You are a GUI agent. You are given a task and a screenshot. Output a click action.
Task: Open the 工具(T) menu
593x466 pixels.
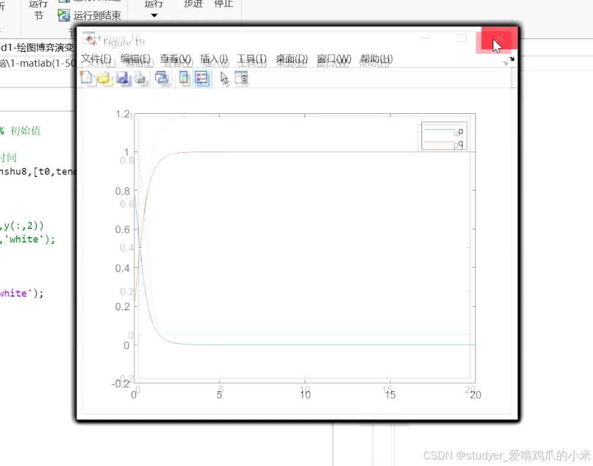click(x=252, y=59)
